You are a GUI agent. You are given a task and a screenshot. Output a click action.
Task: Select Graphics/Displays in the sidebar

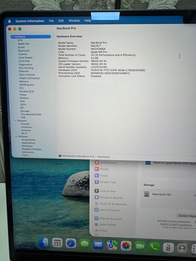coord(29,78)
